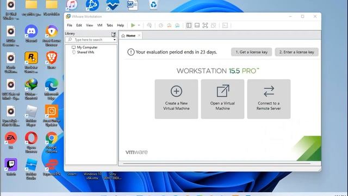348x196 pixels.
Task: Open the View menu
Action: 89,26
